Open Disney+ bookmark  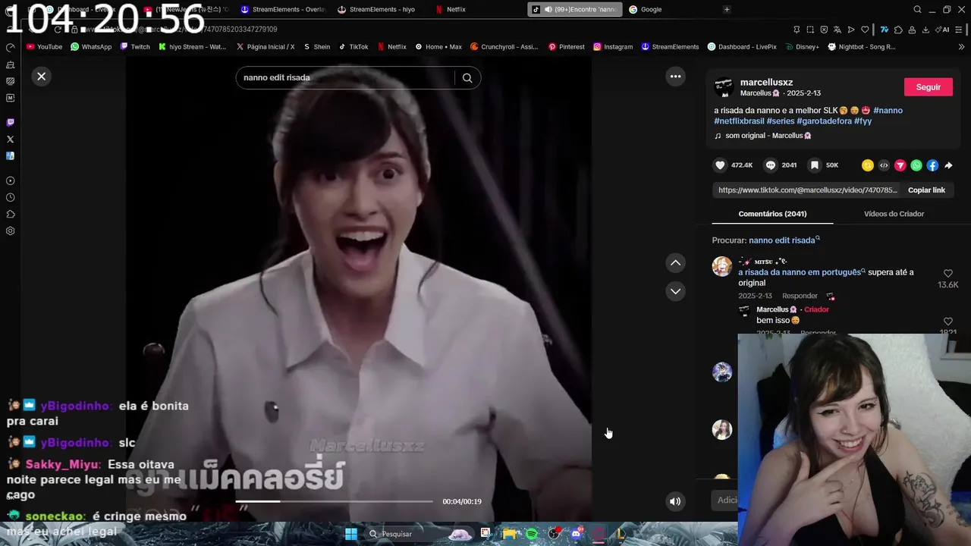(x=802, y=46)
